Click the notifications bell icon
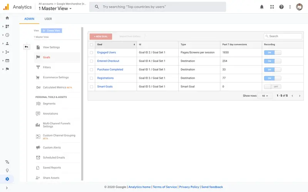Screen dimensions: 308x192 pyautogui.click(x=262, y=7)
